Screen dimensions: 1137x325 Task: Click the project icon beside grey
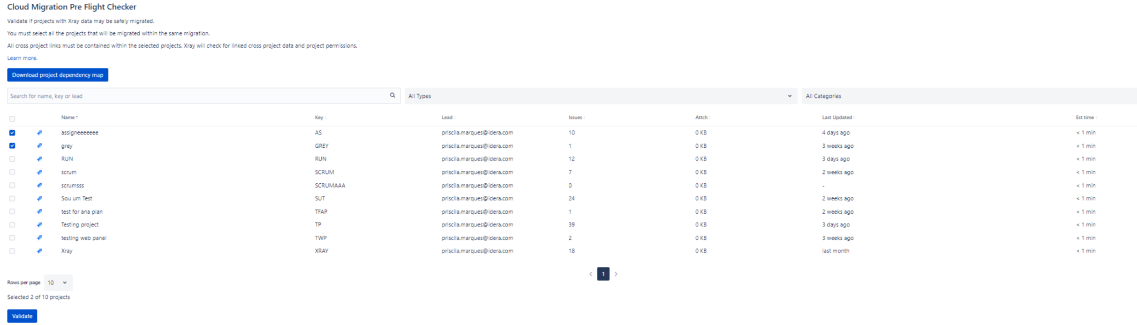(x=39, y=146)
